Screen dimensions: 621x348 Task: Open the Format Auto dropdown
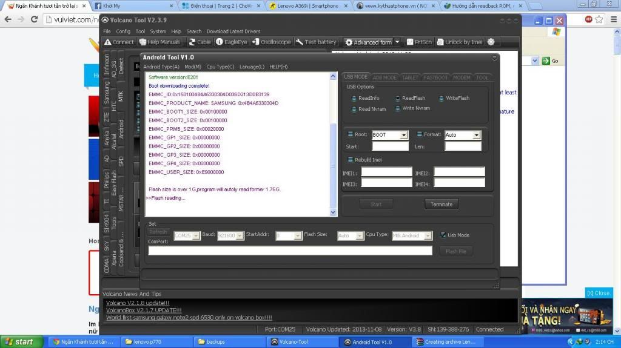click(477, 135)
